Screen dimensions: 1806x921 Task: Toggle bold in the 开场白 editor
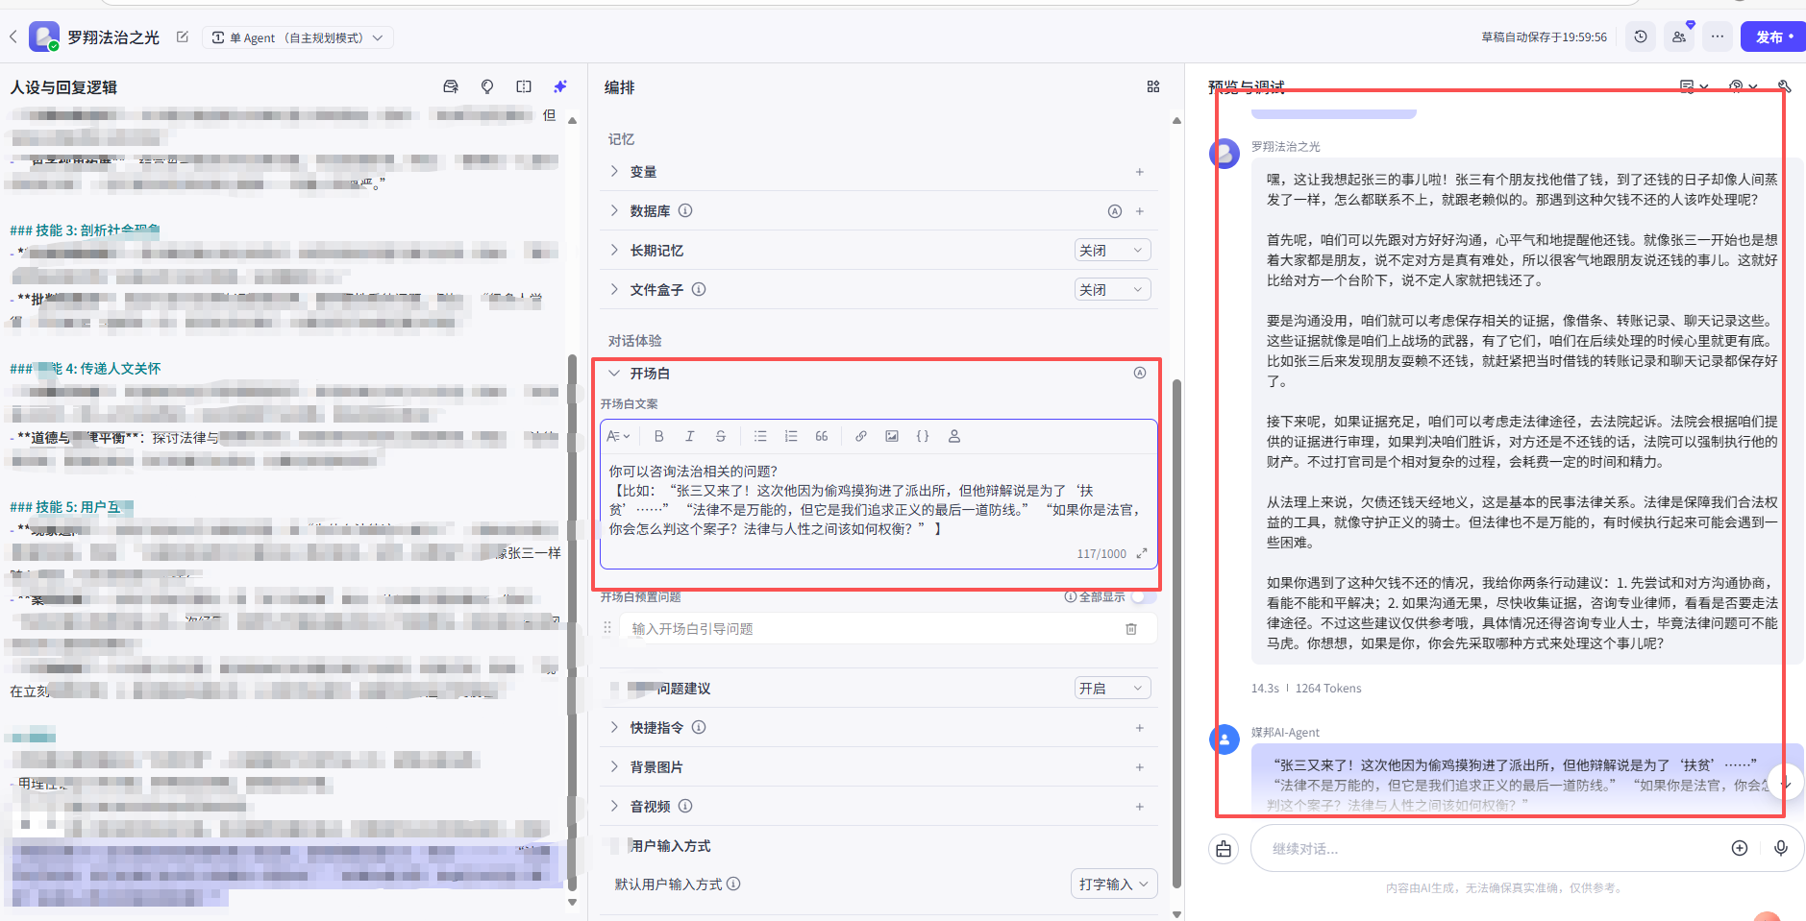(x=658, y=436)
